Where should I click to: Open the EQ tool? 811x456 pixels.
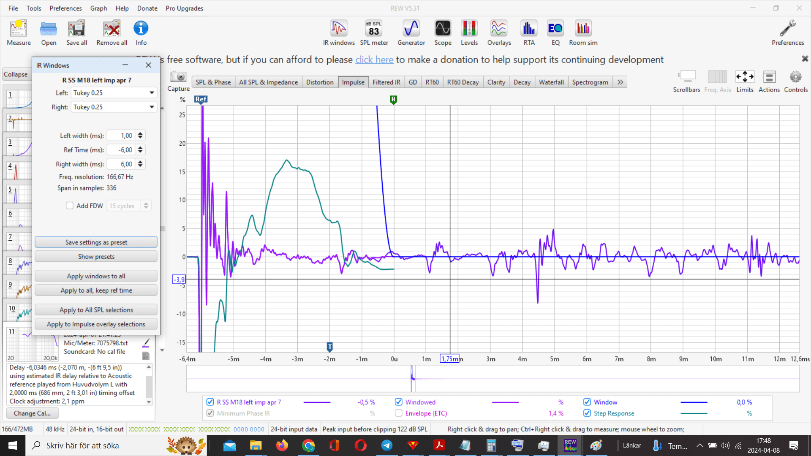coord(555,33)
